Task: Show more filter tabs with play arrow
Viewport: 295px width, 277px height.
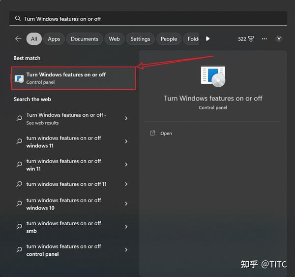Action: click(207, 39)
